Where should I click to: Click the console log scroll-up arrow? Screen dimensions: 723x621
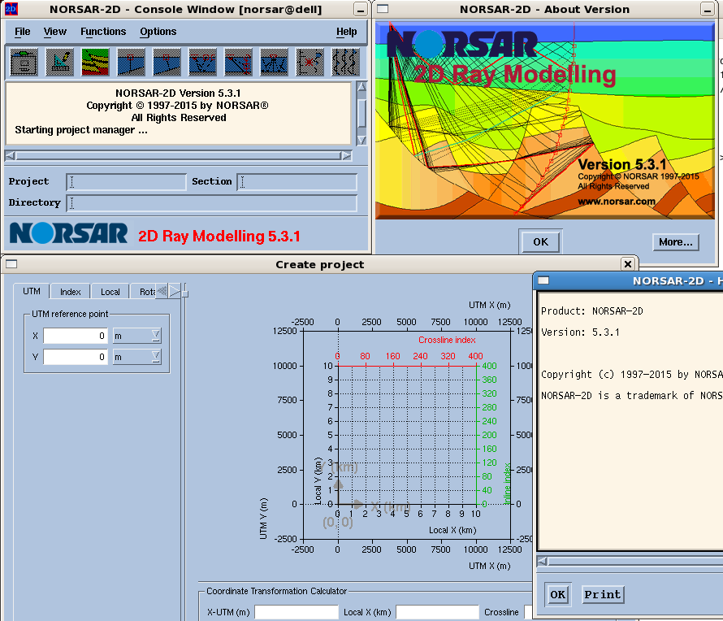[x=362, y=86]
